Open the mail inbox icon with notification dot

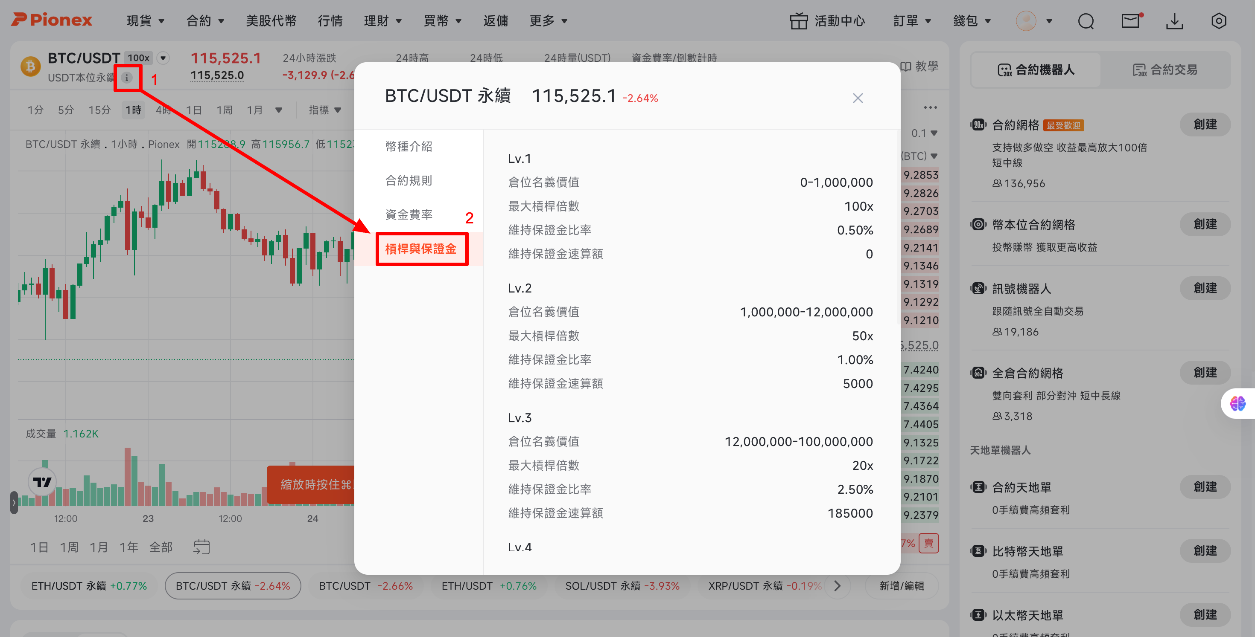pos(1131,21)
